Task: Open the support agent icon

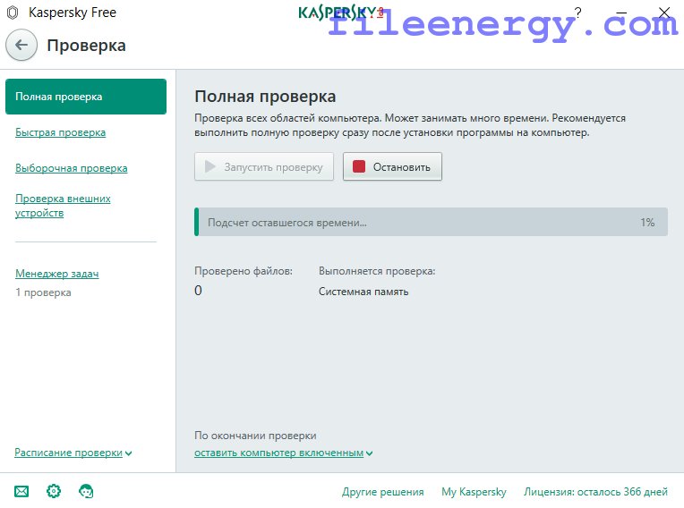Action: pyautogui.click(x=86, y=491)
